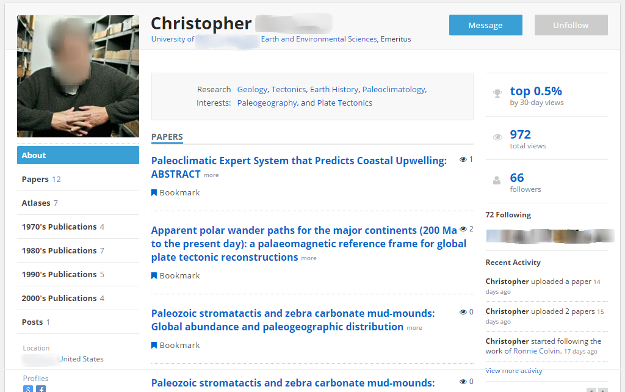Show more text for Paleozoic stromatactis paper

[414, 328]
